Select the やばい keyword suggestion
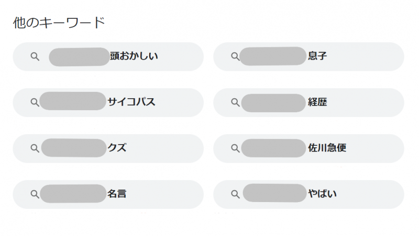Image resolution: width=419 pixels, height=236 pixels. [x=308, y=194]
